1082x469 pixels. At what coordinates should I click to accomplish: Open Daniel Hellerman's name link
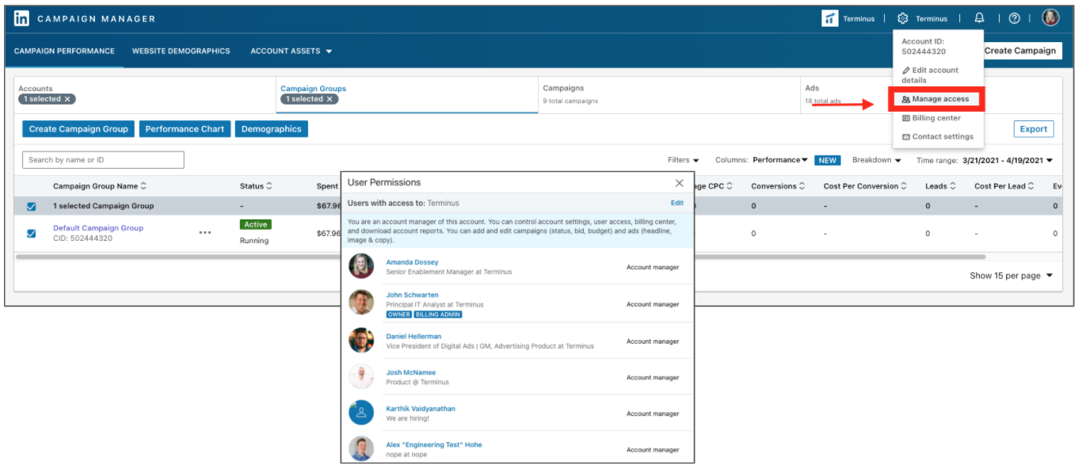tap(413, 336)
